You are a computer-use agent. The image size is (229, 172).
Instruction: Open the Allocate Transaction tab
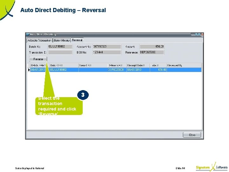tap(40, 40)
